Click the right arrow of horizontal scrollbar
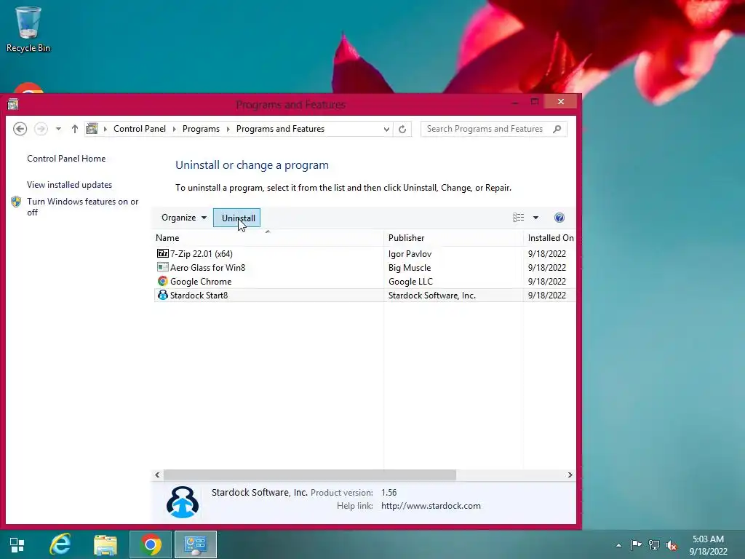 coord(570,475)
